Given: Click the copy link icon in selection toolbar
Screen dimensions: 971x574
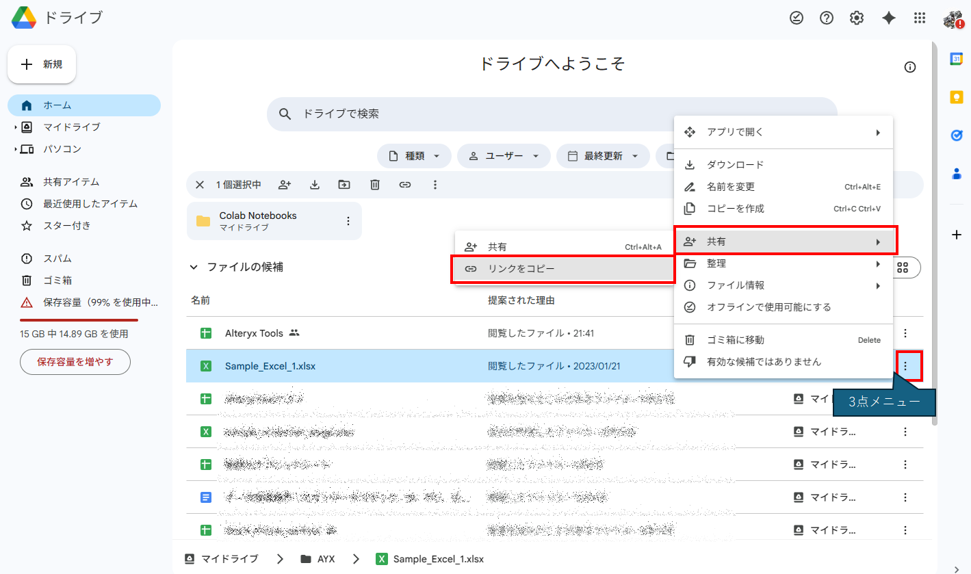Looking at the screenshot, I should pyautogui.click(x=405, y=185).
